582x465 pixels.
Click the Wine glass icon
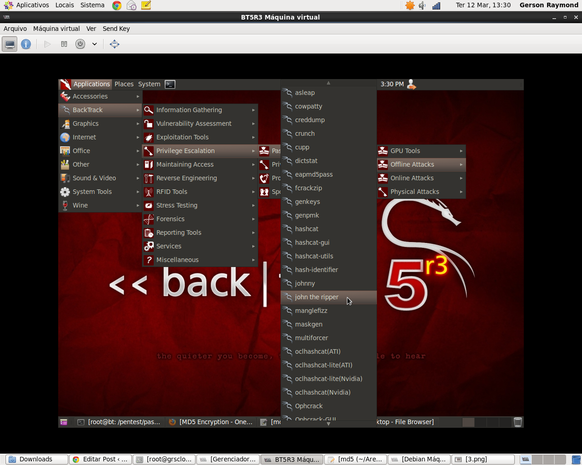[65, 205]
